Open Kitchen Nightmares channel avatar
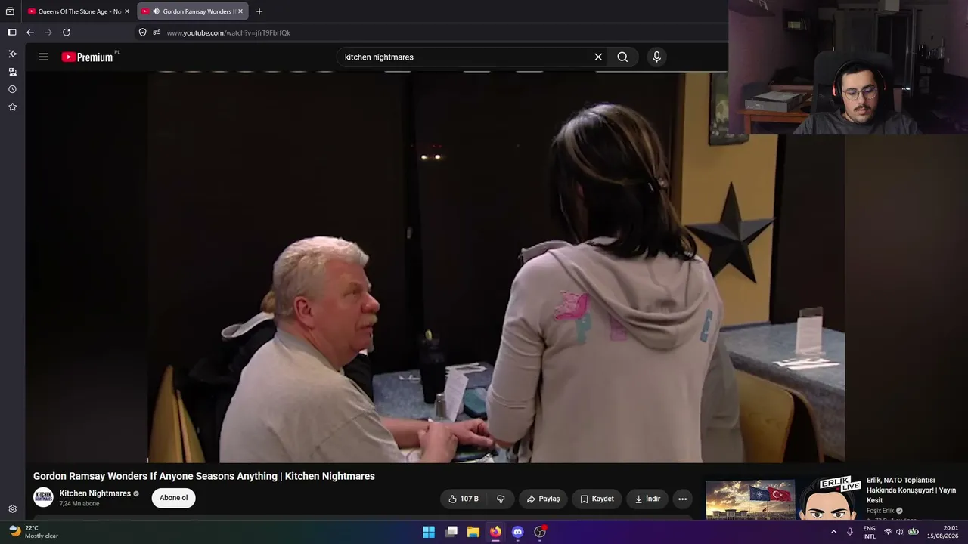968x544 pixels. [x=43, y=497]
